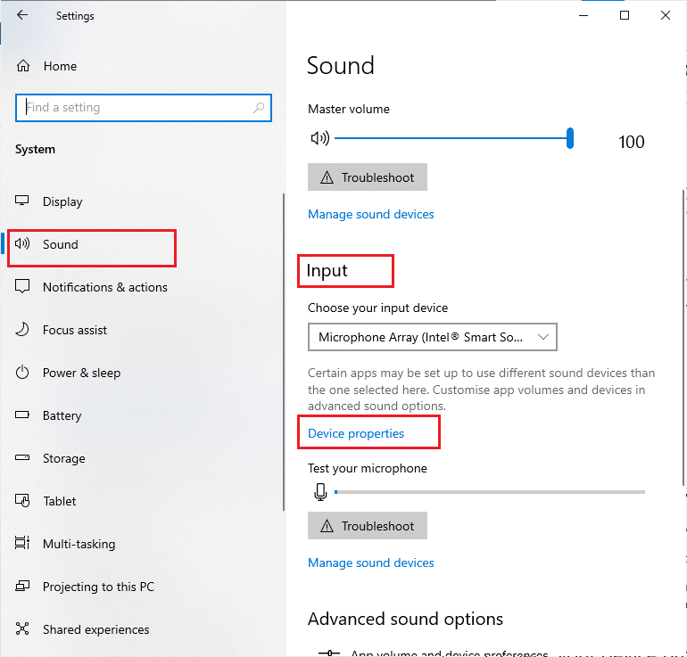Click the Choose your input device label

377,308
